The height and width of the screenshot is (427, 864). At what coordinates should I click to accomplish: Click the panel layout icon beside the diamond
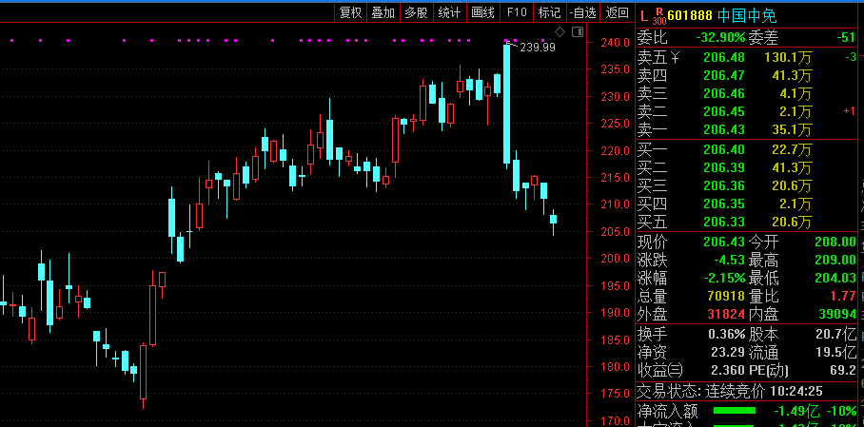(x=577, y=32)
